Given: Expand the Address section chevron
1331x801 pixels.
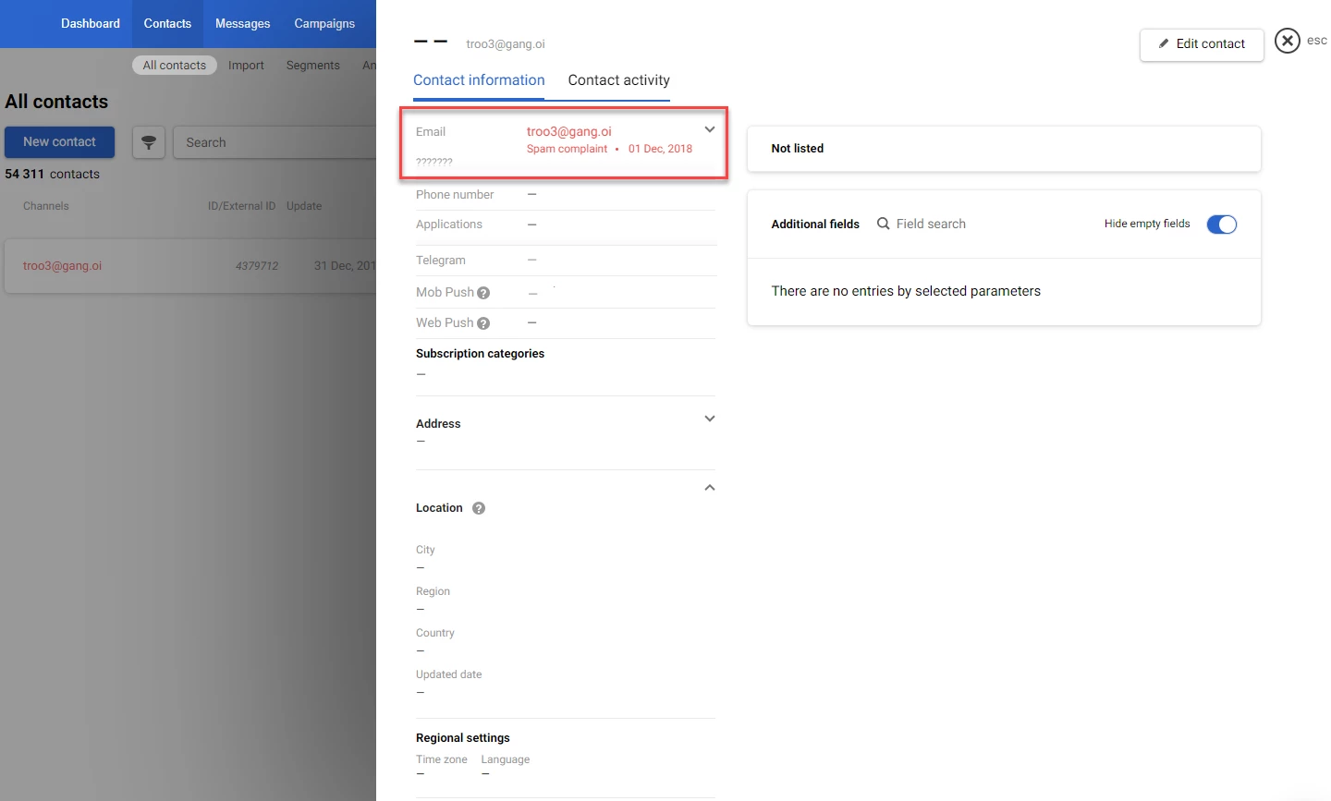Looking at the screenshot, I should [710, 419].
